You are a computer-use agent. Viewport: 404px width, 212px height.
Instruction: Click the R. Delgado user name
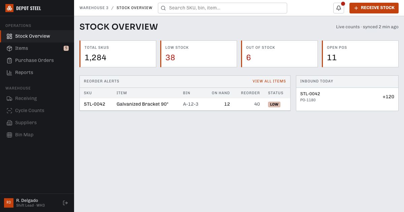pyautogui.click(x=27, y=201)
